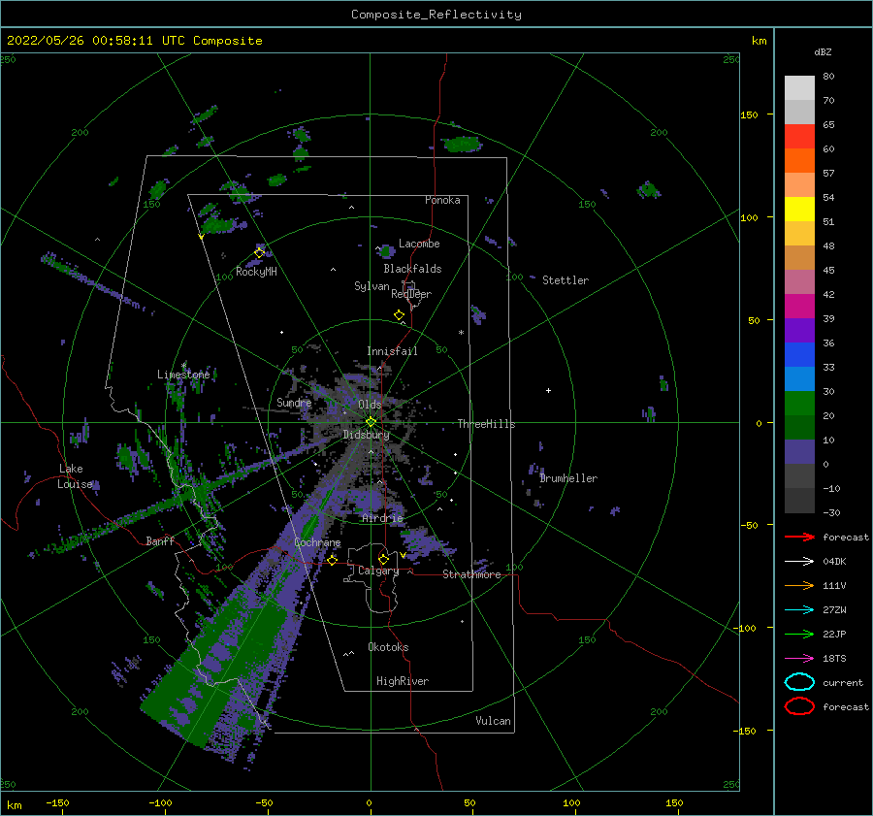Click the red forecast ellipse icon
This screenshot has height=816, width=873.
pyautogui.click(x=799, y=706)
